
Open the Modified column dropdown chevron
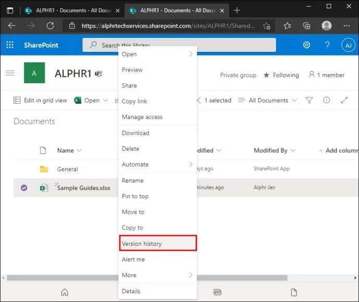219,150
